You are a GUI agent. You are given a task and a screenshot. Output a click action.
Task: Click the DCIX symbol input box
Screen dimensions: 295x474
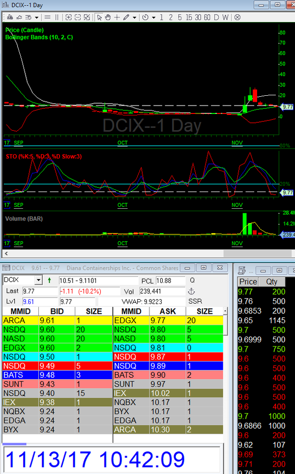pos(19,280)
